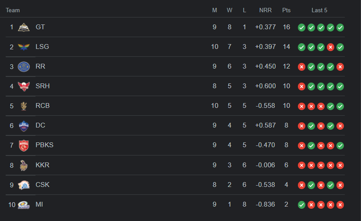Click the Lucknow Super Giants (LSG) logo
This screenshot has width=361, height=221.
[23, 47]
